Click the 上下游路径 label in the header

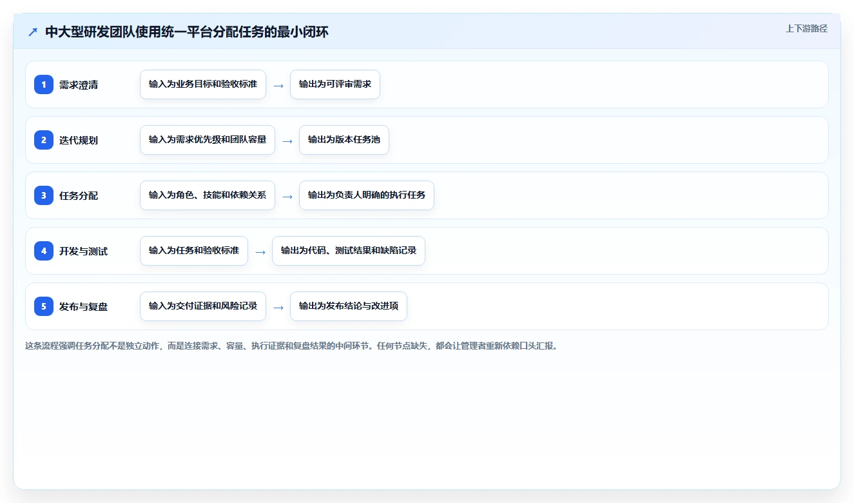point(806,28)
